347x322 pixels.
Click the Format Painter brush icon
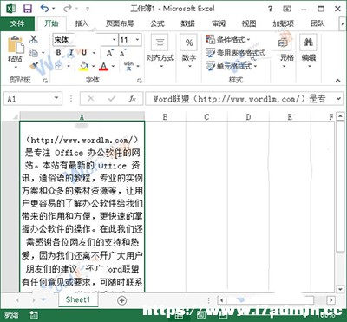tap(34, 66)
